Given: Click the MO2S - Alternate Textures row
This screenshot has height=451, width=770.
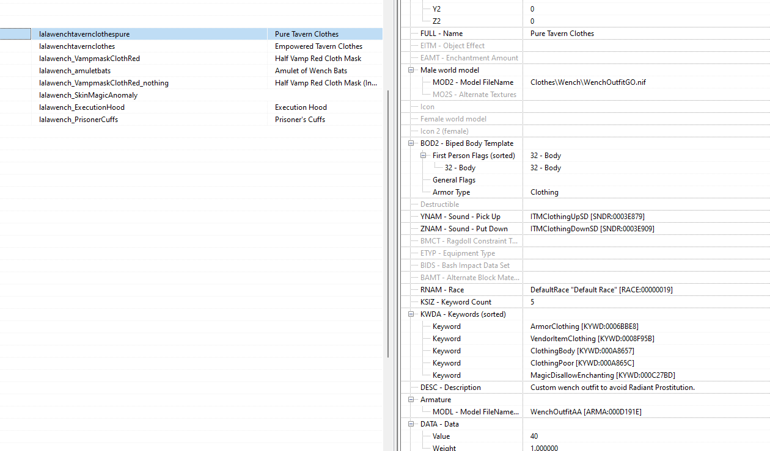Looking at the screenshot, I should (585, 95).
